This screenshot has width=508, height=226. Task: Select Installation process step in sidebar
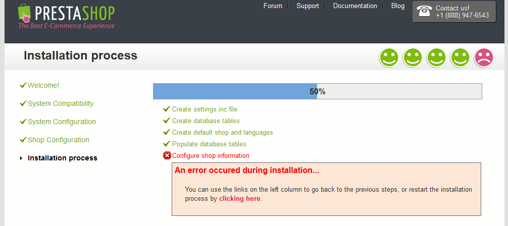[x=63, y=158]
